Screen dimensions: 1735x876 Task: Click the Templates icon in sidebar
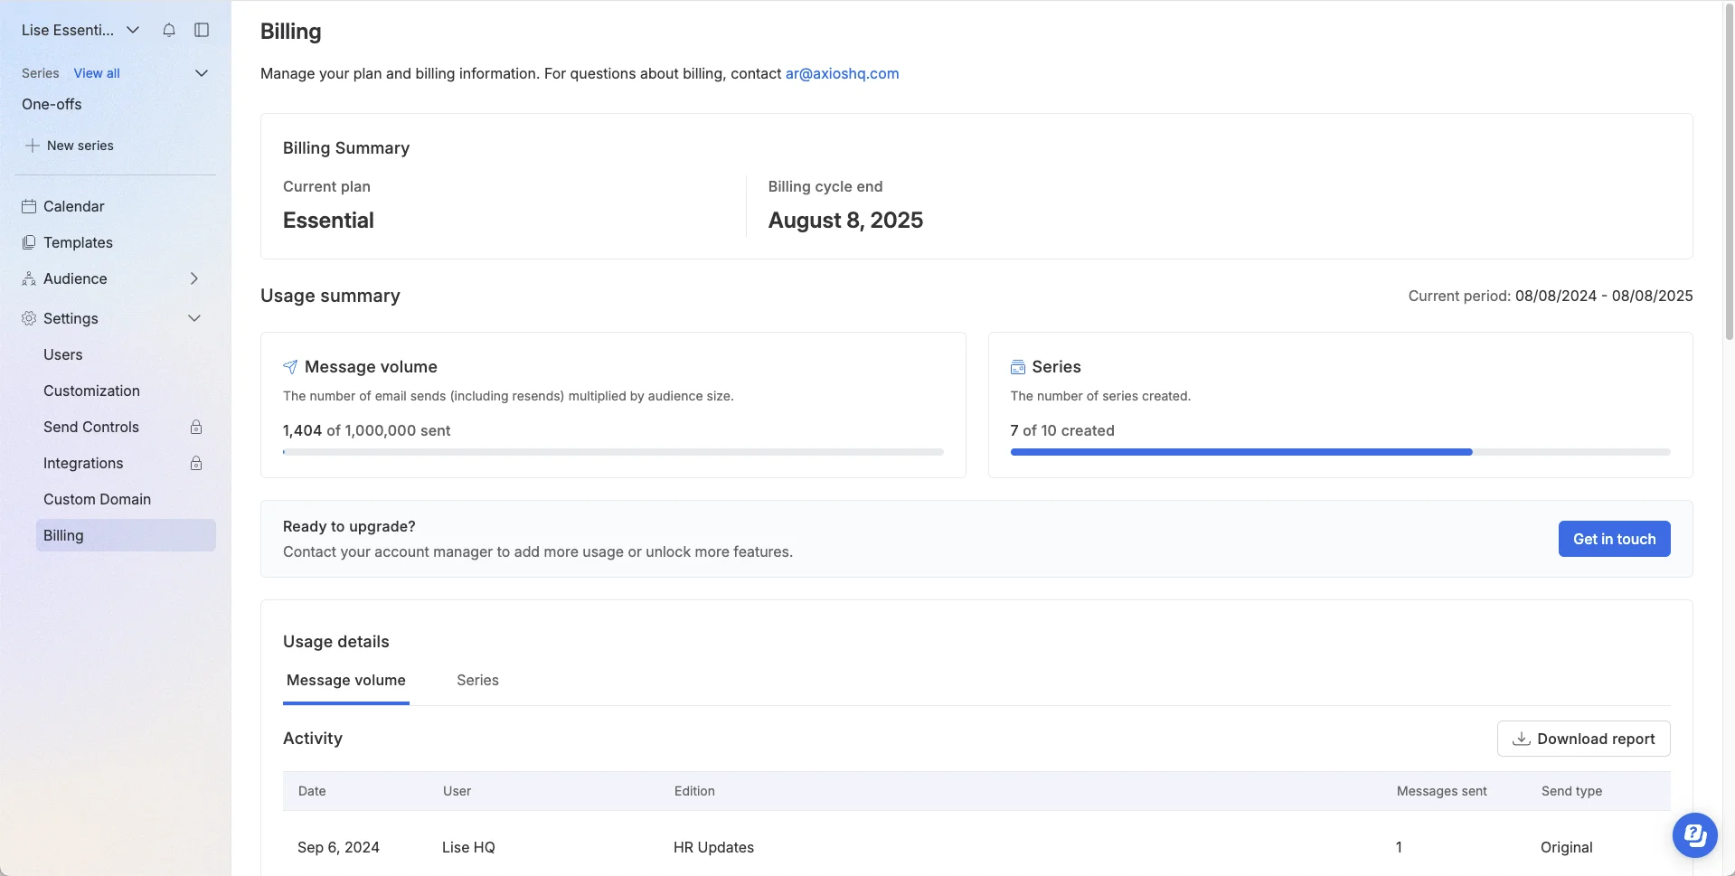click(x=29, y=242)
